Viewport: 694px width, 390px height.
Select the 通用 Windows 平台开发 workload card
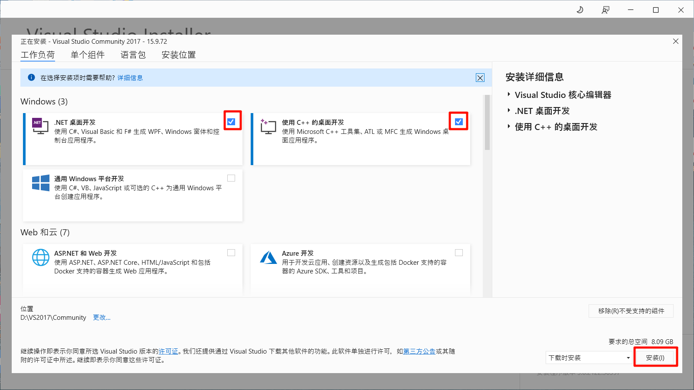point(133,195)
